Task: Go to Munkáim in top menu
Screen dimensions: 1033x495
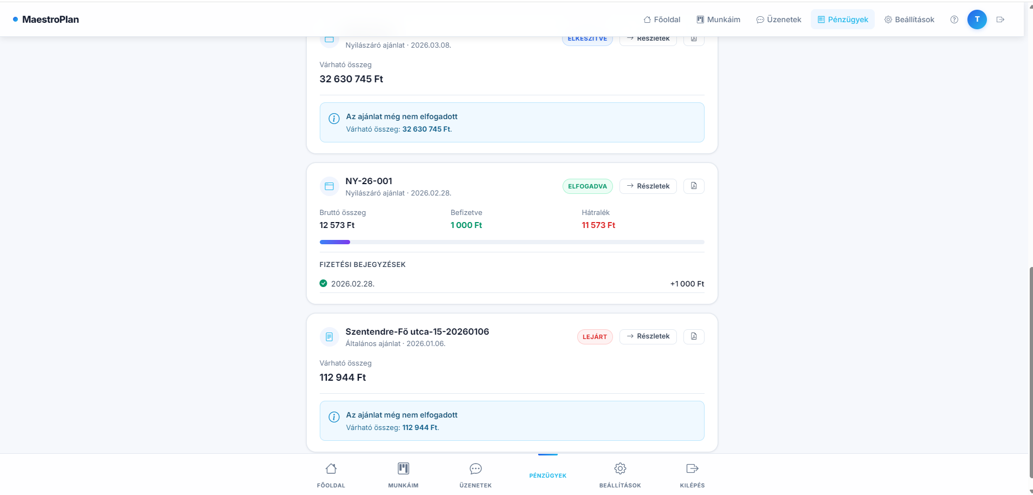Action: point(718,19)
